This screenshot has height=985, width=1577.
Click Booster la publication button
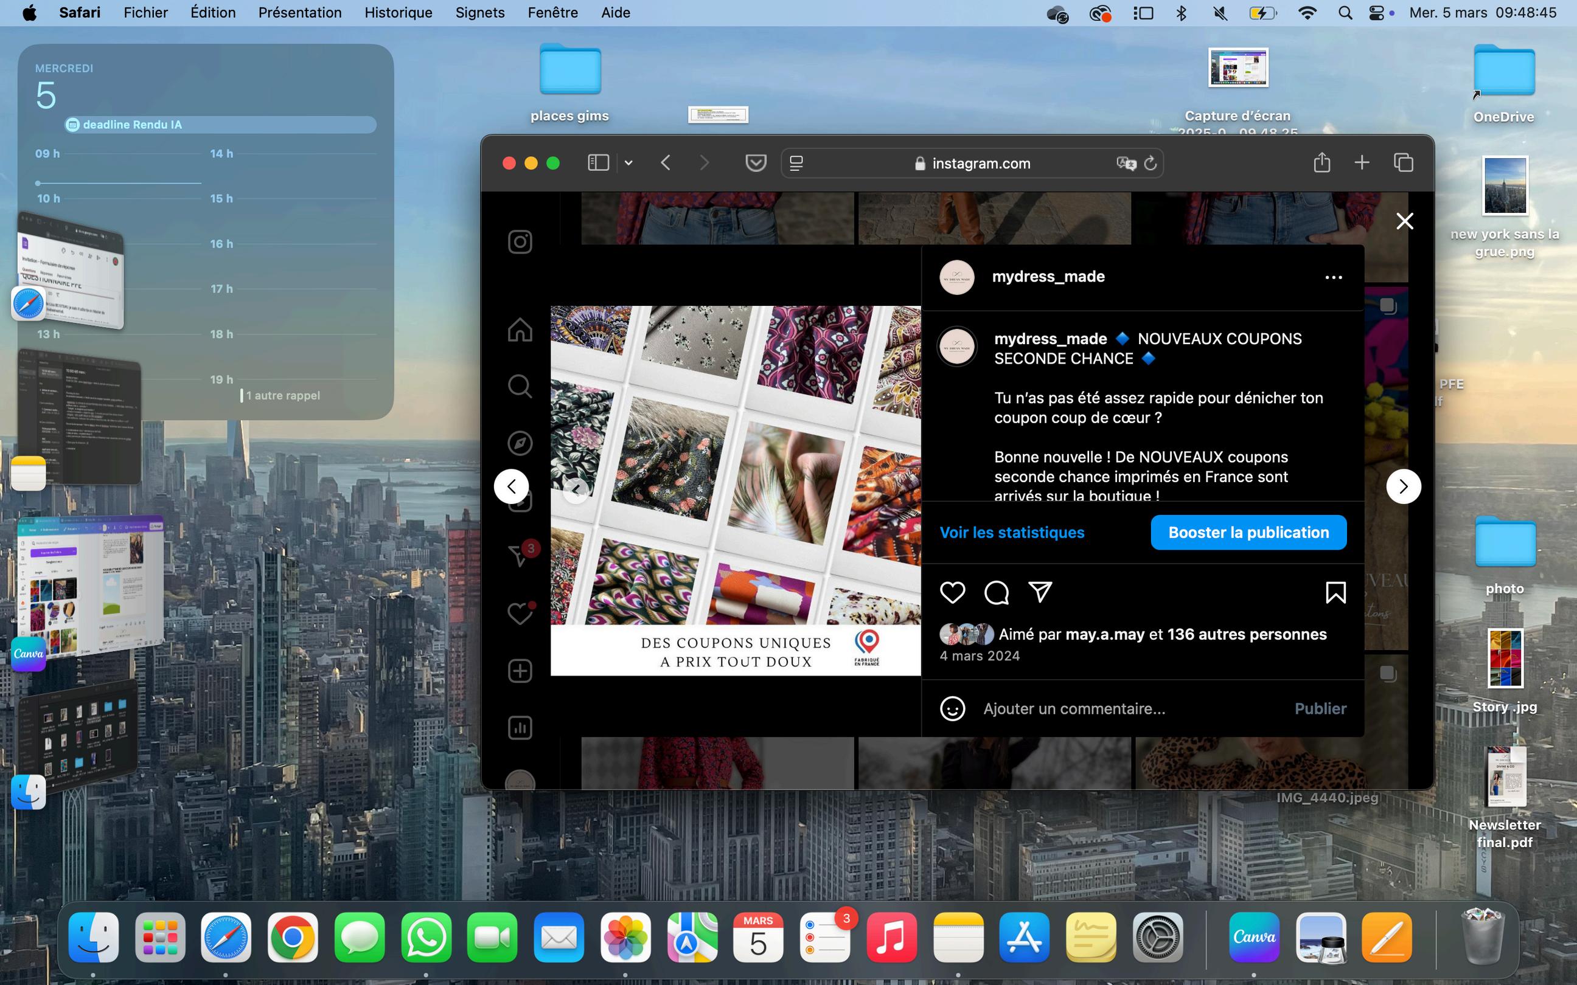coord(1248,532)
